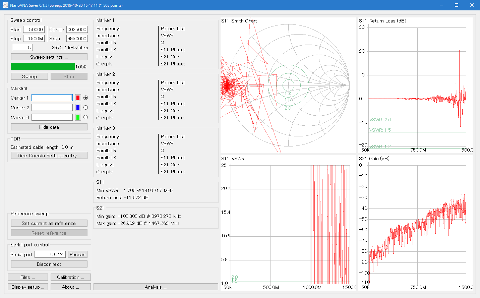The height and width of the screenshot is (298, 480).
Task: Click the Sweep button
Action: [x=29, y=76]
